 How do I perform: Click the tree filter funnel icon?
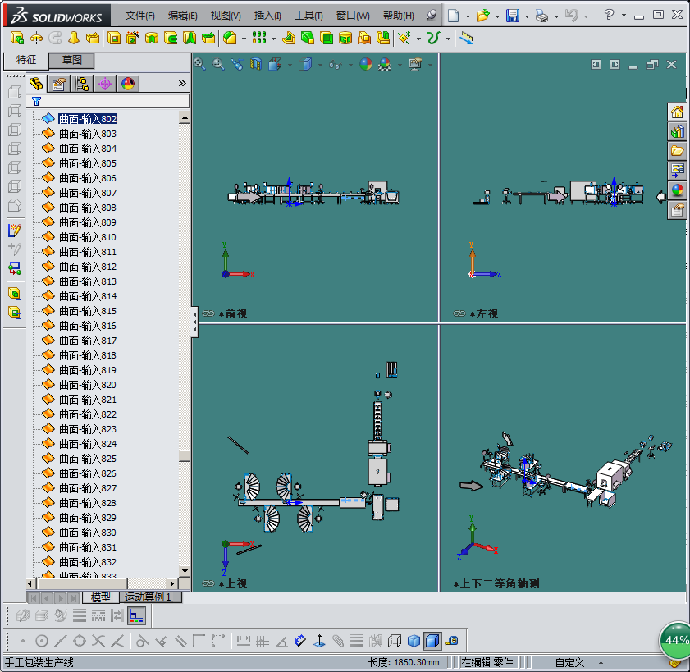[x=37, y=101]
